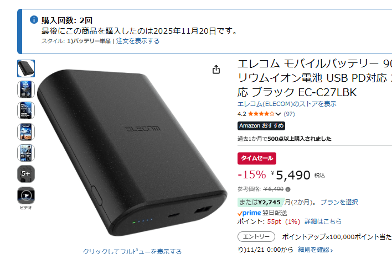
Task: Open ポイント 詳細はこちら link
Action: [323, 221]
